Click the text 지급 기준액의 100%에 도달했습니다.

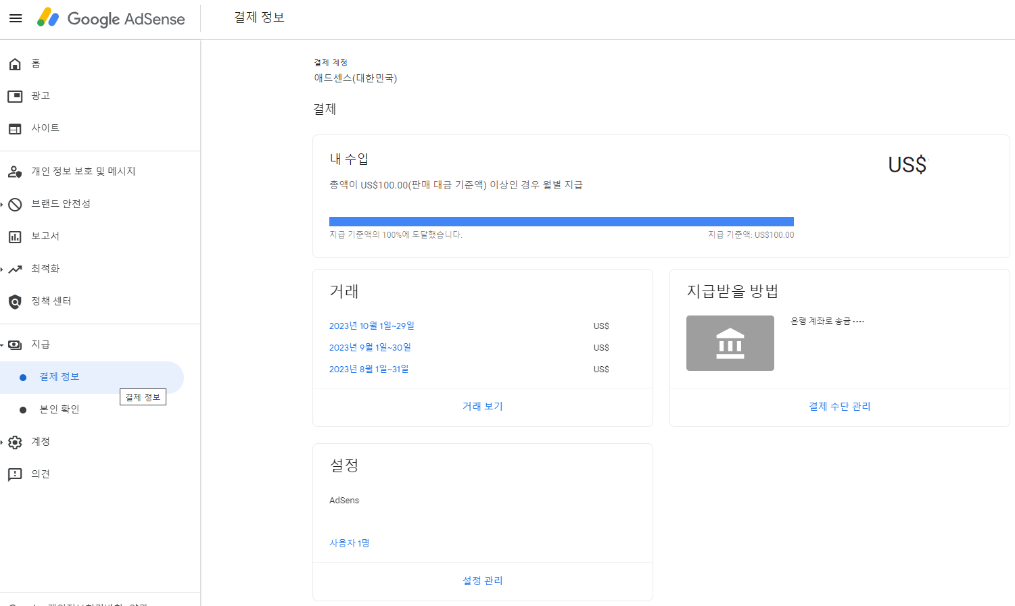pos(396,234)
